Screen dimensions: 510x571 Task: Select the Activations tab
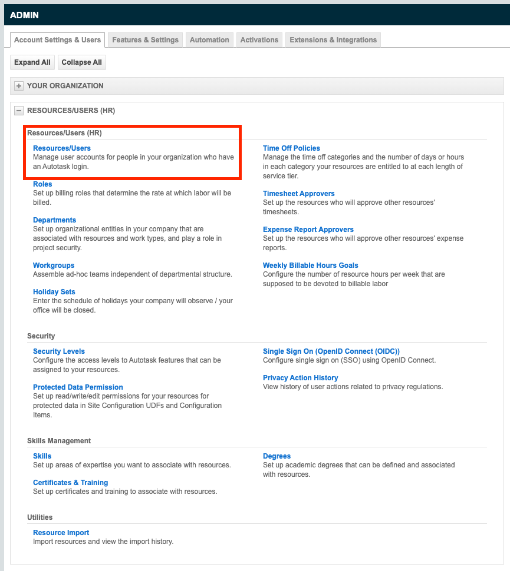coord(259,40)
